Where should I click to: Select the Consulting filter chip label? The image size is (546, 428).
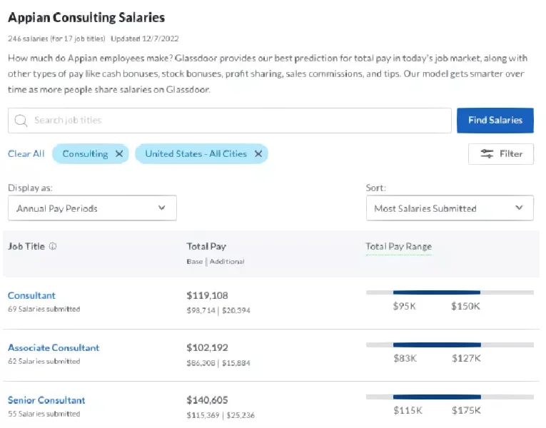85,154
